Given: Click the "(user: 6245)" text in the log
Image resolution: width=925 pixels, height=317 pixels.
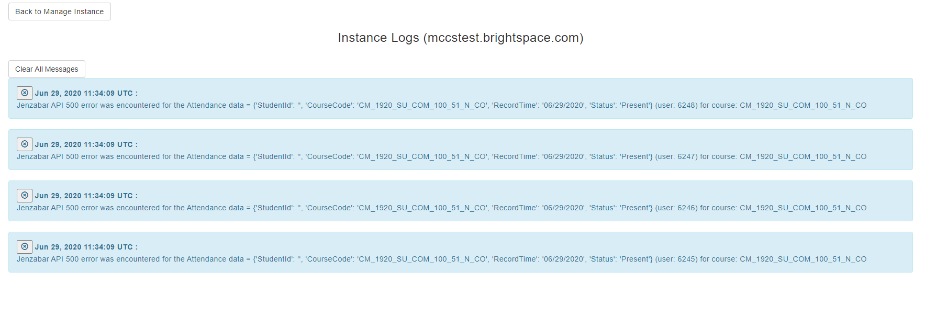Looking at the screenshot, I should (x=676, y=259).
